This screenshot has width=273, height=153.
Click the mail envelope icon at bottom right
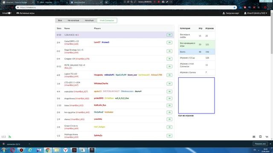click(254, 137)
